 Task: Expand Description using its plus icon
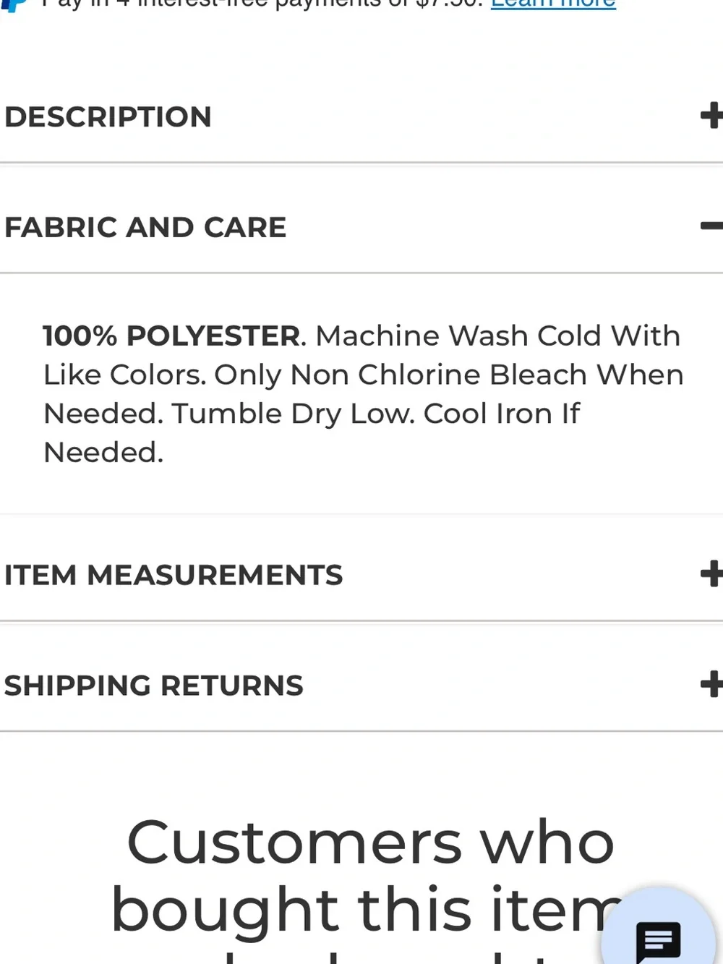tap(711, 116)
